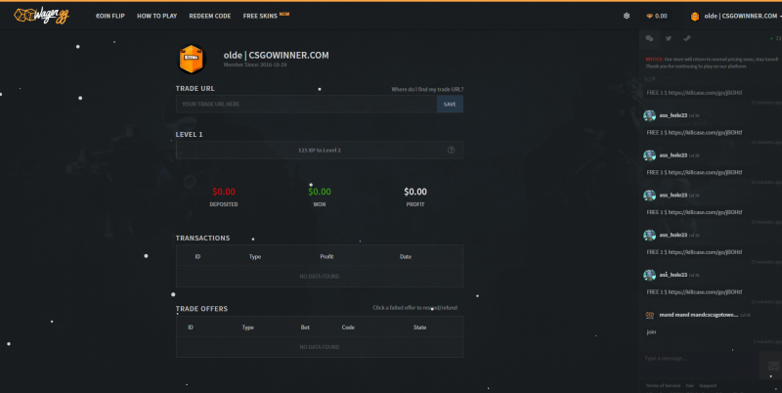Open the Fair link in footer
This screenshot has height=393, width=782.
(690, 385)
